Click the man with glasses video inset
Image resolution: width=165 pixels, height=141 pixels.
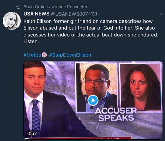[97, 87]
